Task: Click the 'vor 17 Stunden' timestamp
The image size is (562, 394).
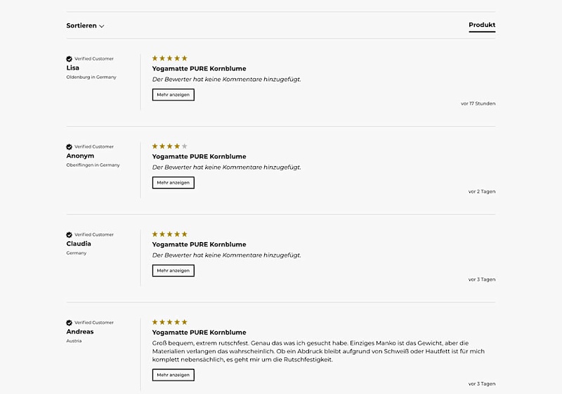Action: 478,103
